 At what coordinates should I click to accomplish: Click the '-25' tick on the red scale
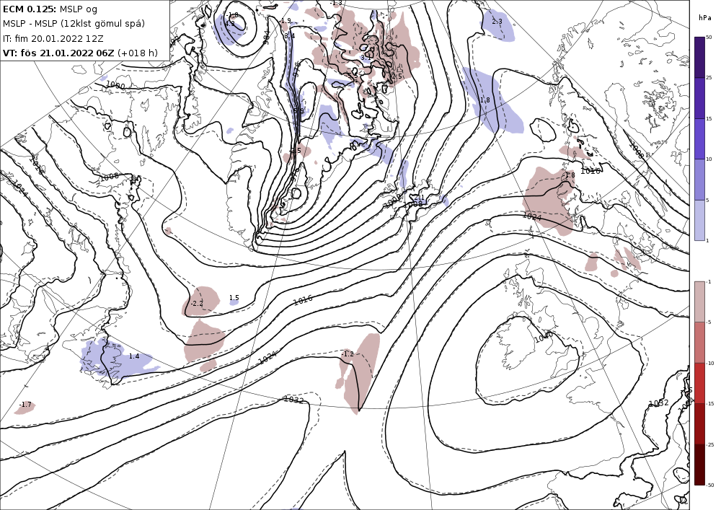[710, 444]
